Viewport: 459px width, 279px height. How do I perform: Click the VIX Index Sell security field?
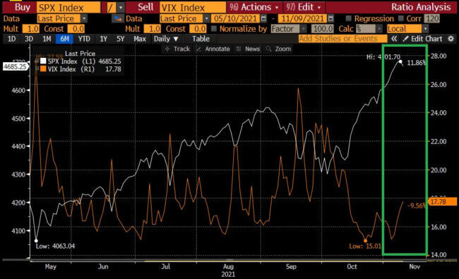click(x=192, y=8)
